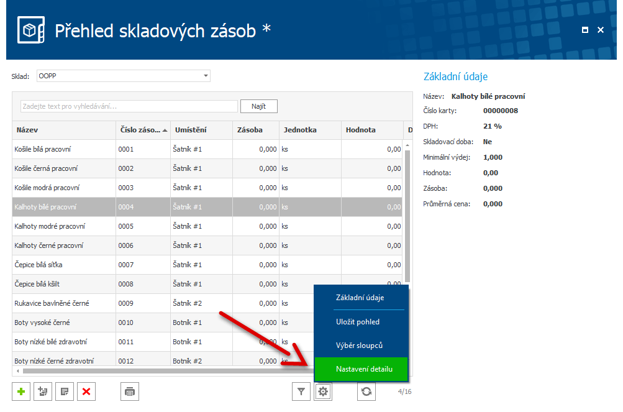Click the Jednotka column header
The width and height of the screenshot is (623, 412).
tap(310, 130)
